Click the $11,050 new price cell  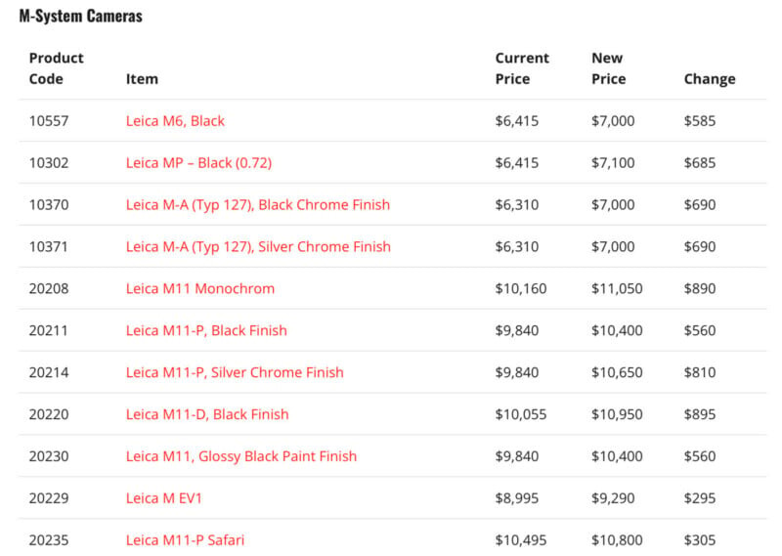(x=617, y=289)
